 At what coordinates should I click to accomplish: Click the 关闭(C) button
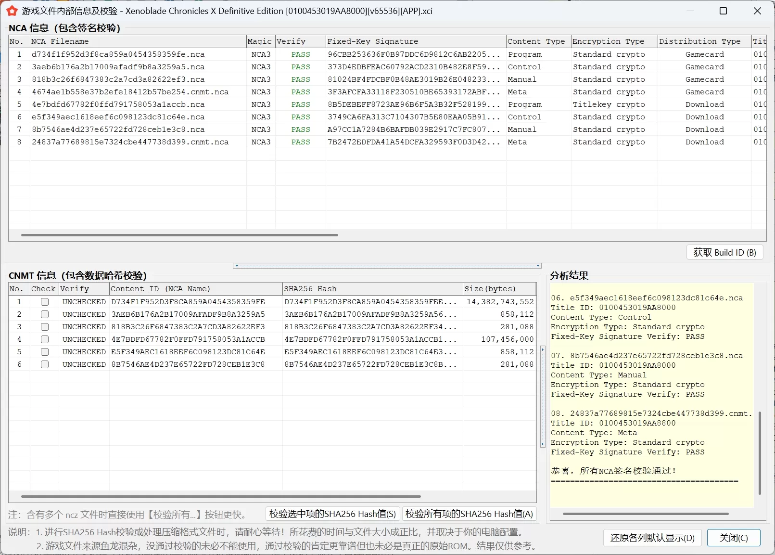pos(734,538)
